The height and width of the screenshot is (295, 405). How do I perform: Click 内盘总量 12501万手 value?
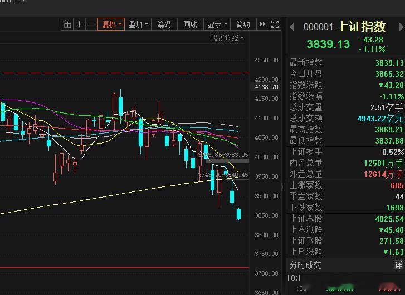tap(383, 163)
